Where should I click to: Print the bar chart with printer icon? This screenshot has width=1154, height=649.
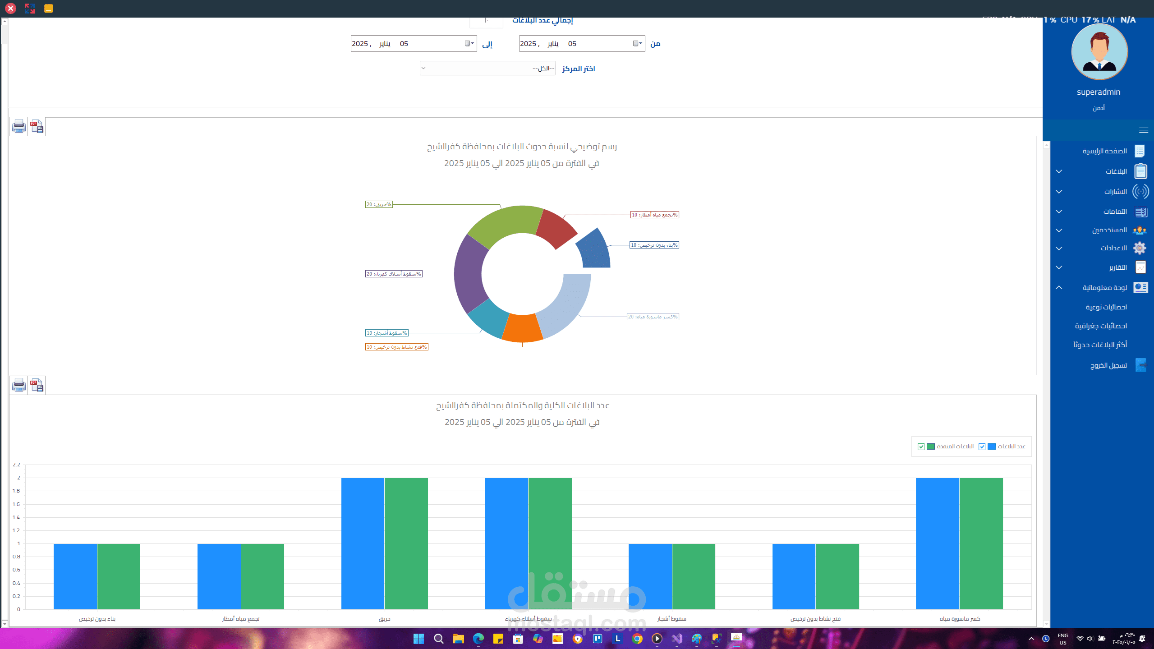tap(19, 385)
